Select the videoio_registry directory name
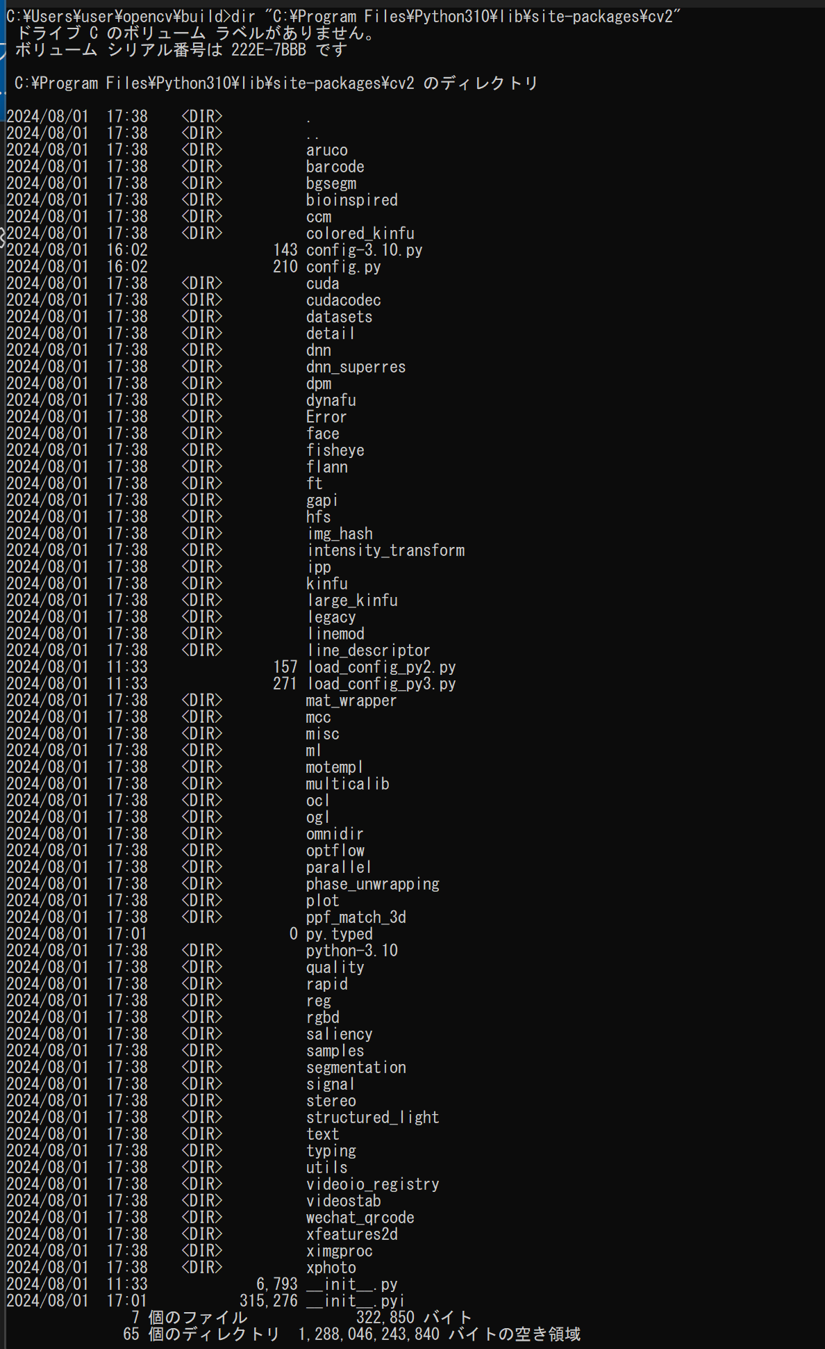825x1349 pixels. pyautogui.click(x=372, y=1184)
